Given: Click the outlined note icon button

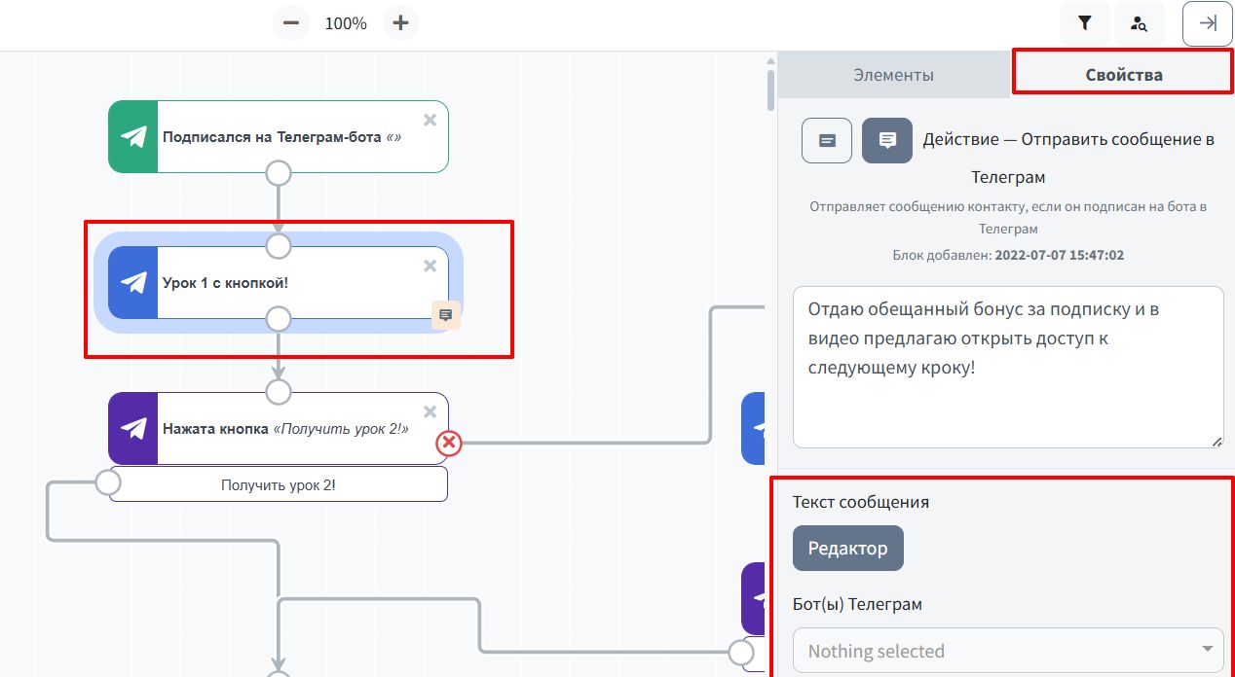Looking at the screenshot, I should [x=826, y=140].
